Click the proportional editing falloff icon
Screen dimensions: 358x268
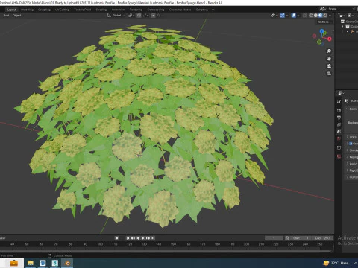point(158,16)
